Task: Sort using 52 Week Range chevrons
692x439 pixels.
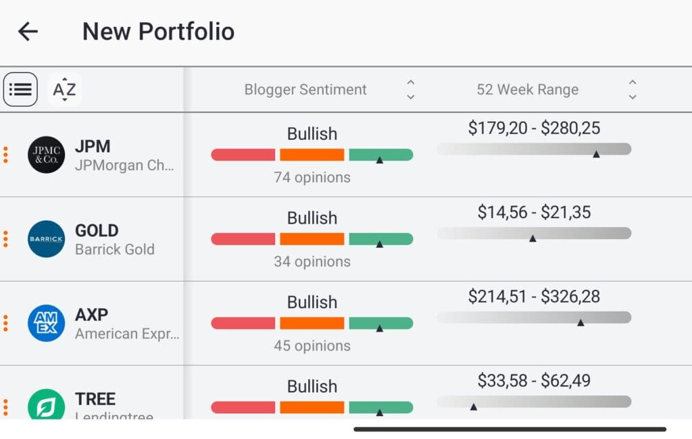Action: tap(633, 88)
